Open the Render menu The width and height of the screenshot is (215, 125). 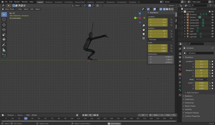tap(17, 2)
